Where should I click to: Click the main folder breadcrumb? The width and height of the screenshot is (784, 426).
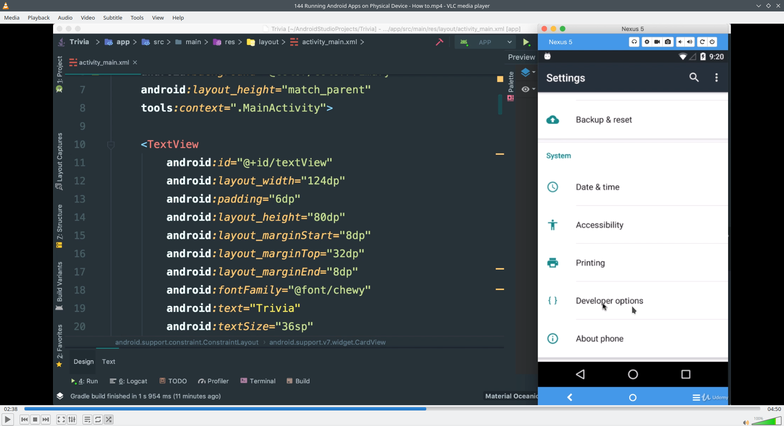(x=188, y=42)
